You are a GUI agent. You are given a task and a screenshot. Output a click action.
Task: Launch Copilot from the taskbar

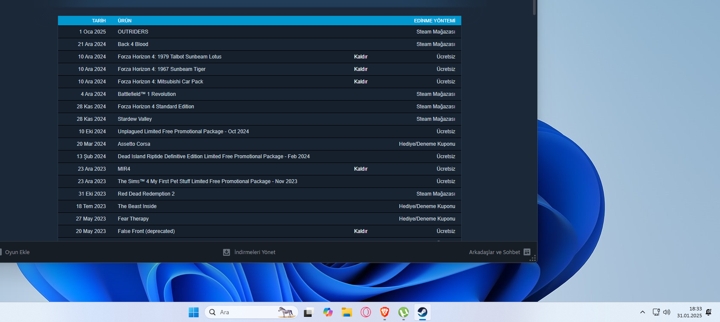[x=328, y=313]
